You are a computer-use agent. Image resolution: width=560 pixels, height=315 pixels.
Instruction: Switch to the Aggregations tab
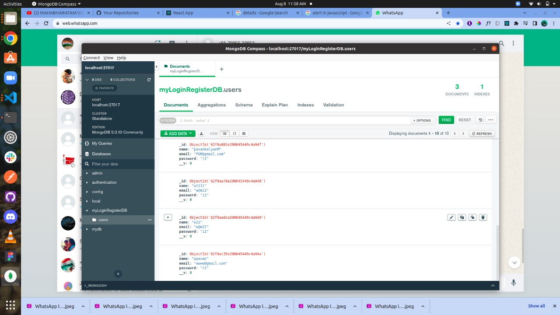click(x=212, y=105)
